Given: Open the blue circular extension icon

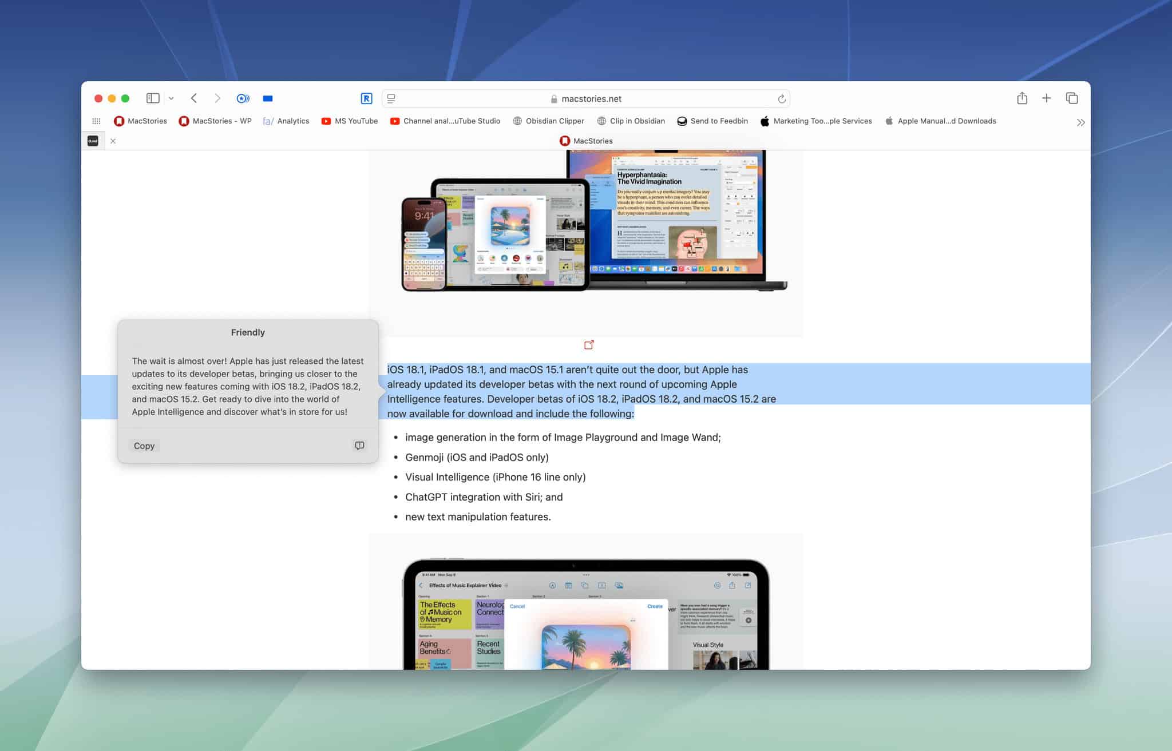Looking at the screenshot, I should point(243,98).
